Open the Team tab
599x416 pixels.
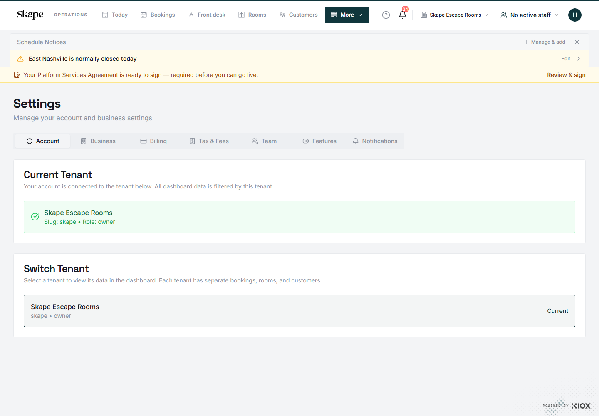coord(264,141)
